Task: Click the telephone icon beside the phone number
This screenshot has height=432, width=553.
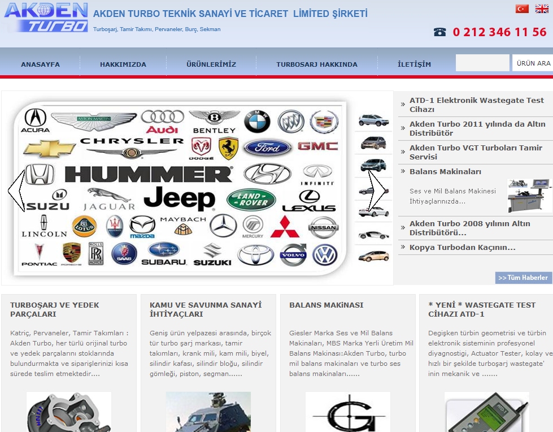Action: [x=440, y=32]
